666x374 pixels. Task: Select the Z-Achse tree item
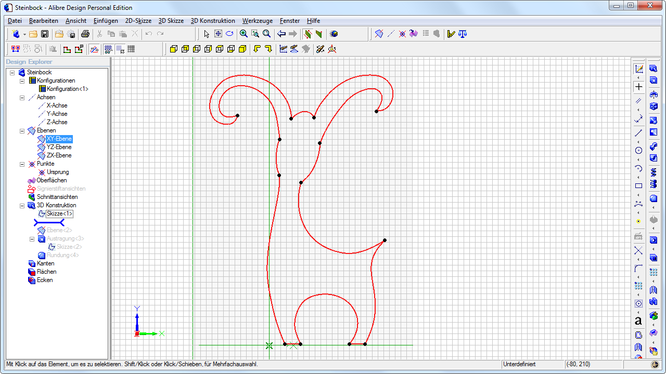(57, 122)
